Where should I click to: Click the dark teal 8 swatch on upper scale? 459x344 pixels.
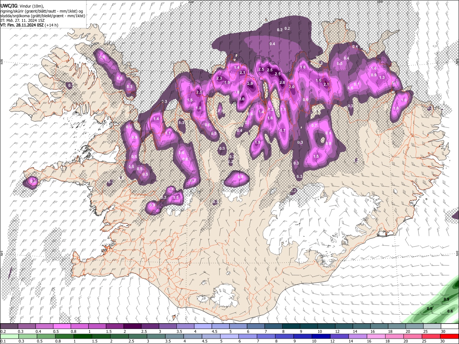(291, 326)
